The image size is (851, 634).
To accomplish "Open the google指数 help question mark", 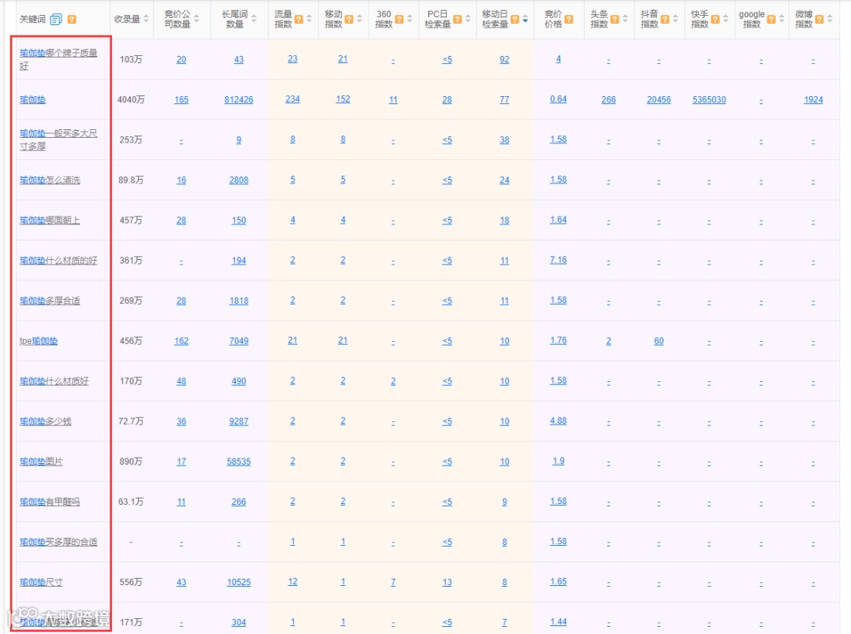I will click(x=771, y=20).
